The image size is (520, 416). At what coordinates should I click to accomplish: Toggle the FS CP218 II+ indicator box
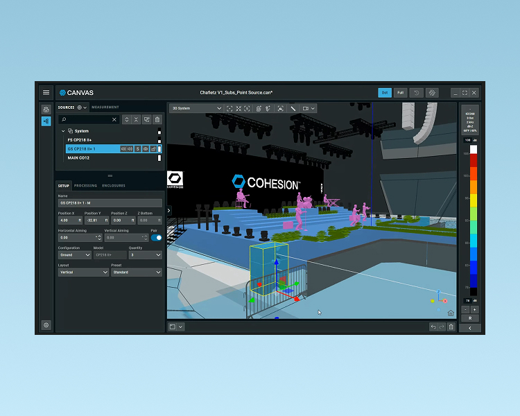click(x=159, y=140)
